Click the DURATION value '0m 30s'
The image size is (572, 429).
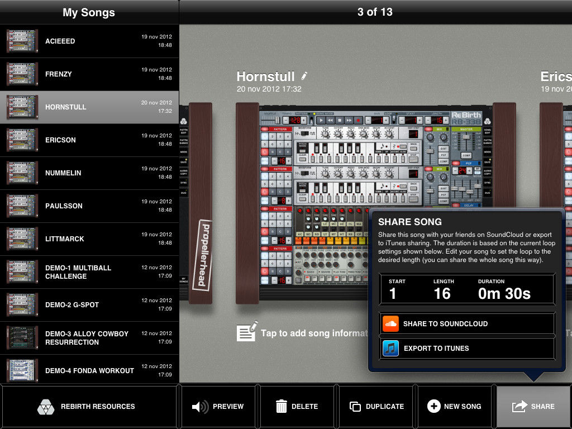pos(504,294)
